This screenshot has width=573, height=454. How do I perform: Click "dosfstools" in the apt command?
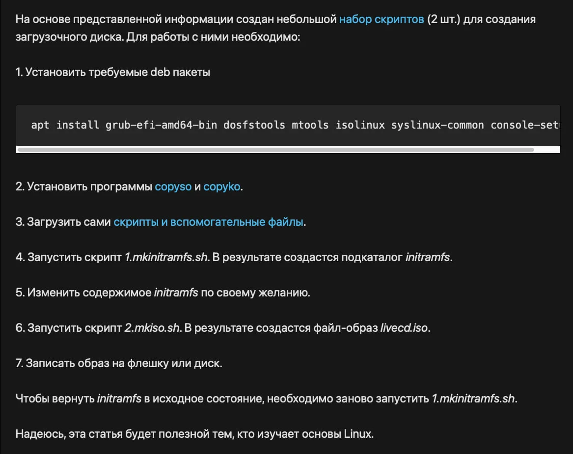pyautogui.click(x=254, y=125)
